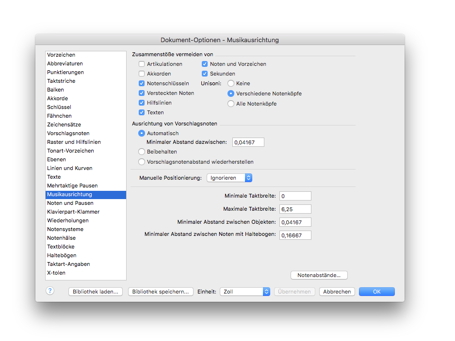Uncheck the Sekunden checkbox
The height and width of the screenshot is (341, 455).
(205, 74)
